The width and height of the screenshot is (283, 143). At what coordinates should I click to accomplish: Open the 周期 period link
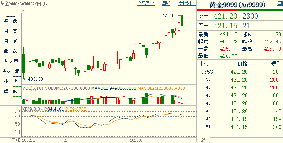click(166, 4)
